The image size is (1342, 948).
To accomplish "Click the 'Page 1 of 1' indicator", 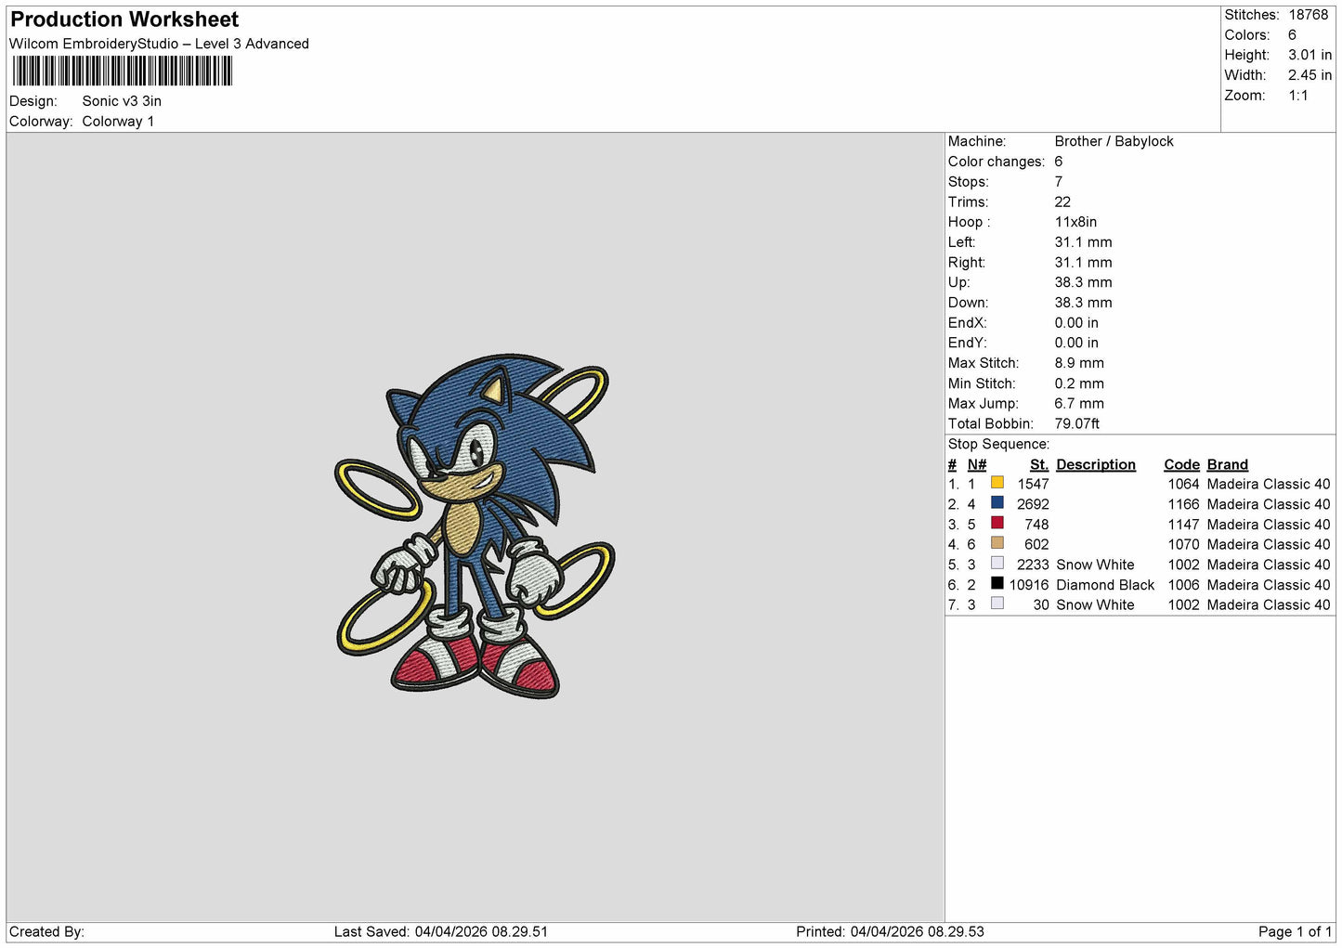I will pos(1295,931).
